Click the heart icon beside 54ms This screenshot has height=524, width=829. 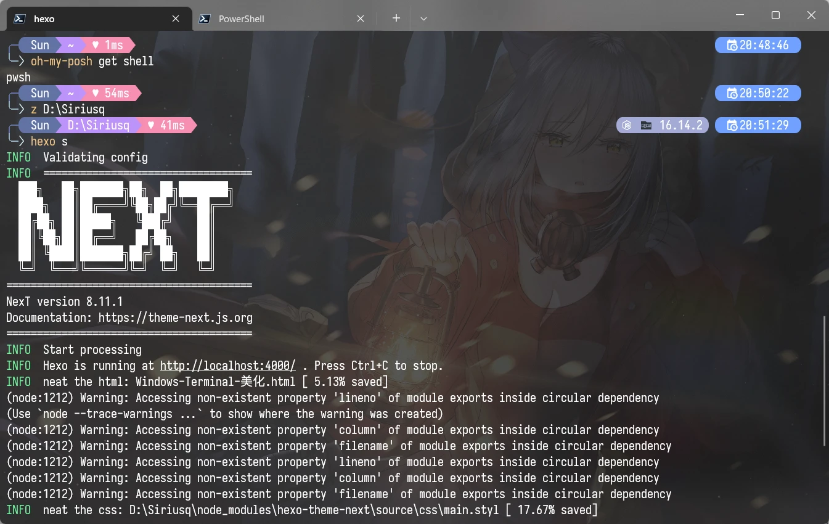point(96,93)
